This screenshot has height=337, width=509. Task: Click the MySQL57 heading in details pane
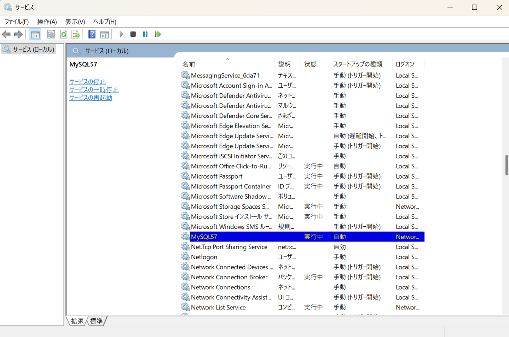click(83, 64)
